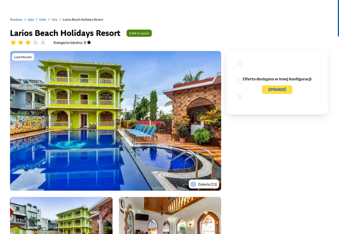Click the black star local category icon
339x234 pixels.
tap(89, 42)
